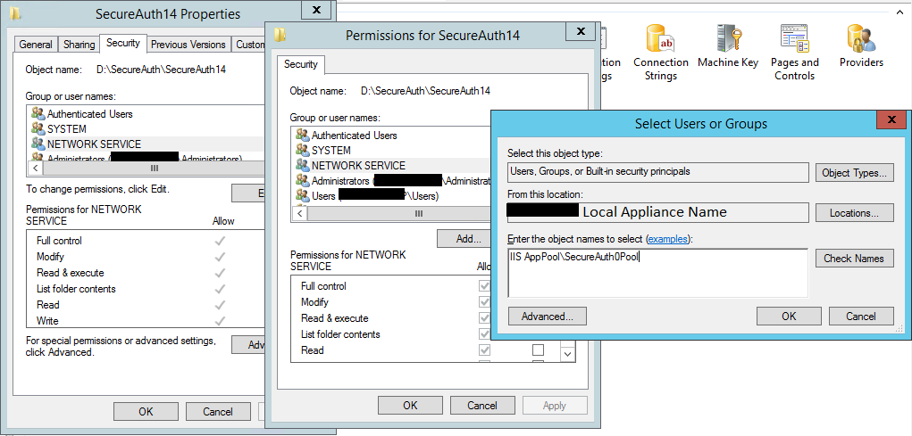This screenshot has height=436, width=912.
Task: Click OK in SecureAuth14 Properties window
Action: click(x=146, y=412)
